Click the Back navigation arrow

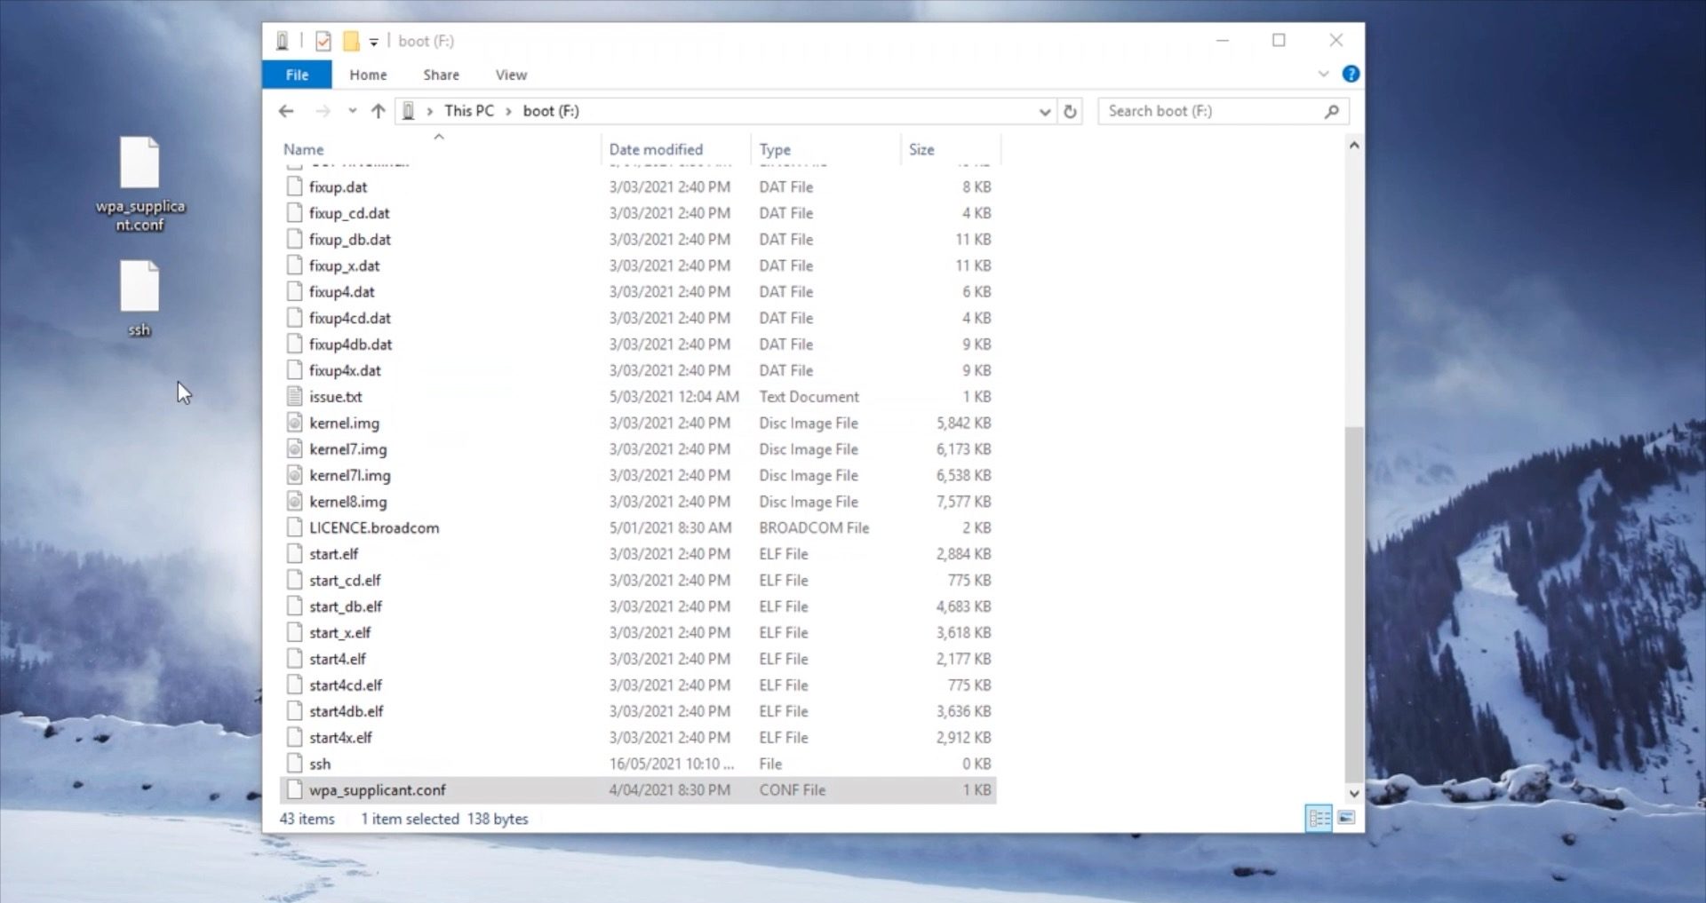[x=286, y=111]
